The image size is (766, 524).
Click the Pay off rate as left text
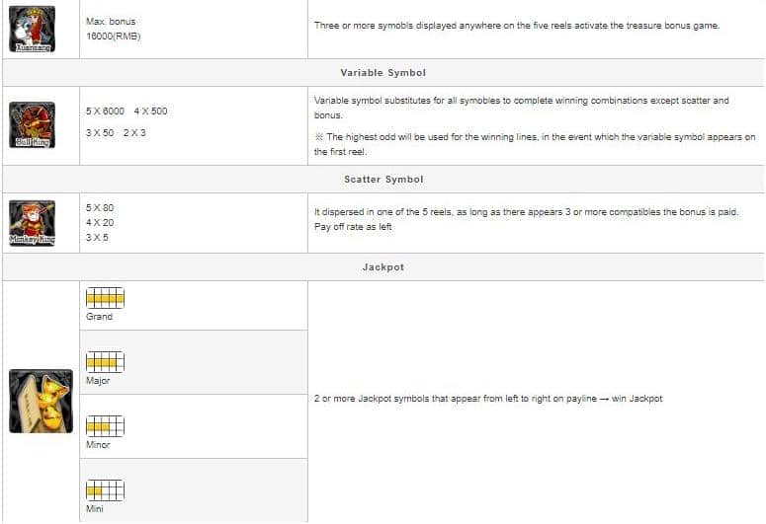click(x=353, y=227)
